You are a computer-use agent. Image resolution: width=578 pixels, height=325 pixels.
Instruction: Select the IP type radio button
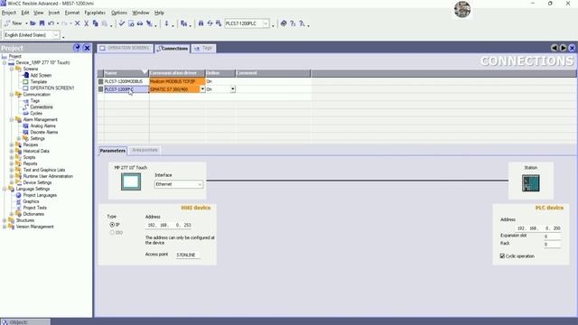pos(112,225)
